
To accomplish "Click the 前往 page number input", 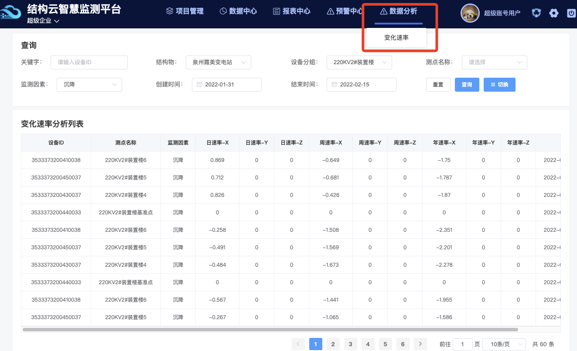I will pyautogui.click(x=463, y=344).
